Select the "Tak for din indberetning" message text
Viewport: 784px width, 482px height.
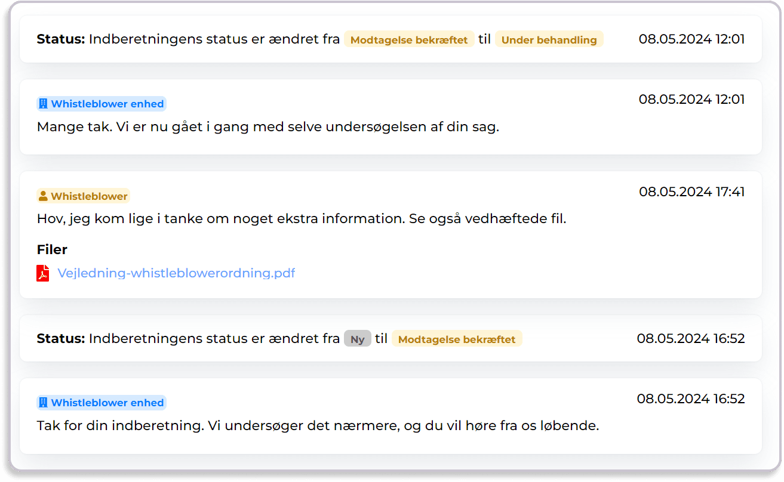click(x=318, y=426)
